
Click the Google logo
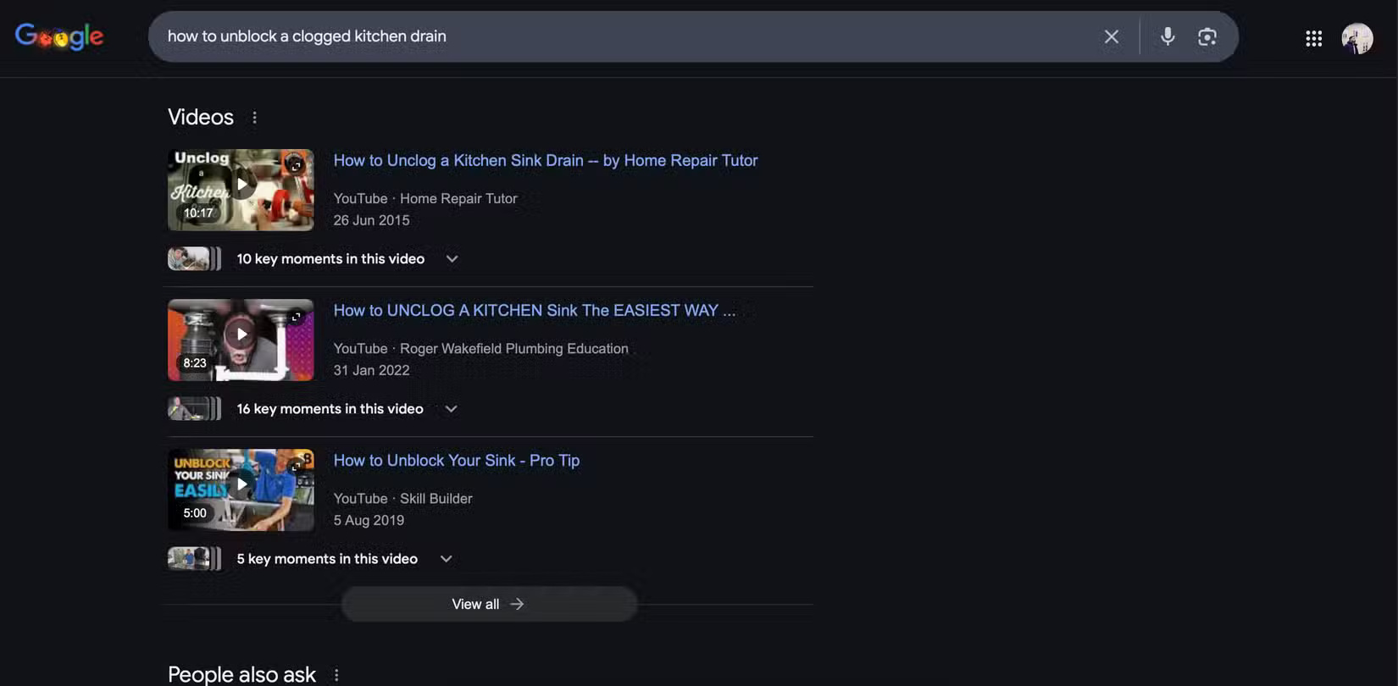coord(59,36)
